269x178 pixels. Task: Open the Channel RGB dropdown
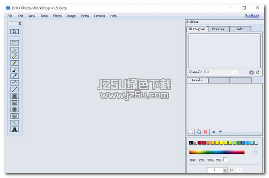tap(220, 72)
